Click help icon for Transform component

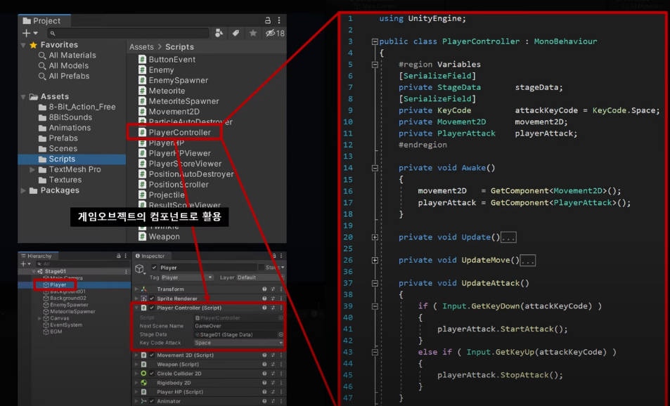coord(264,289)
